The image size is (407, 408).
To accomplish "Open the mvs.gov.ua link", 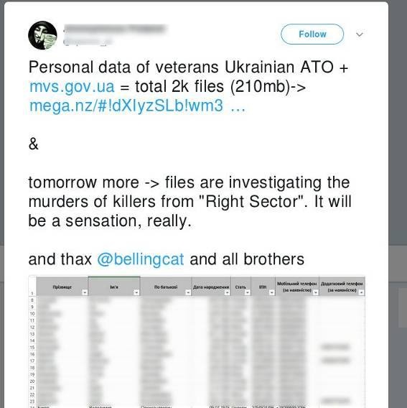I will (x=72, y=87).
